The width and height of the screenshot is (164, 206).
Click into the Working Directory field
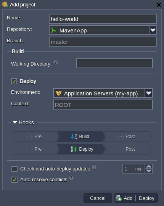click(x=114, y=63)
